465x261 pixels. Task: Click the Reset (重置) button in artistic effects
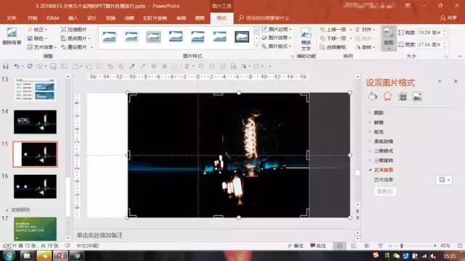tap(384, 191)
